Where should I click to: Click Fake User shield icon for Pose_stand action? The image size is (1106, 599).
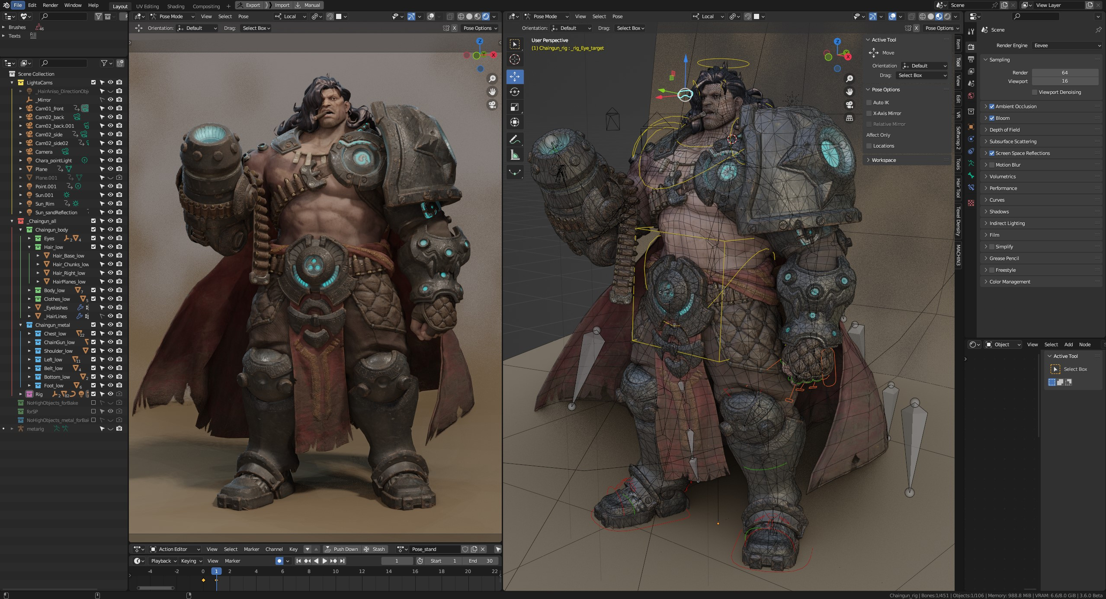(465, 549)
